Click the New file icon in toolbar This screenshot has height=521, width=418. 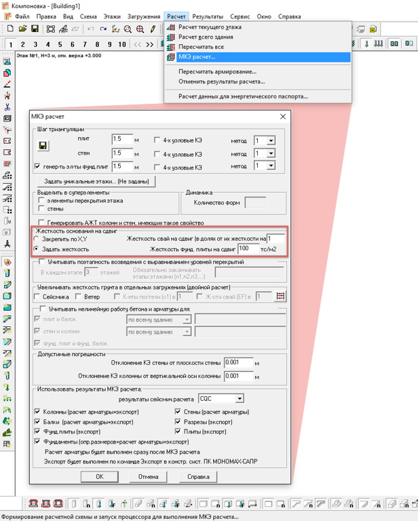pos(10,29)
